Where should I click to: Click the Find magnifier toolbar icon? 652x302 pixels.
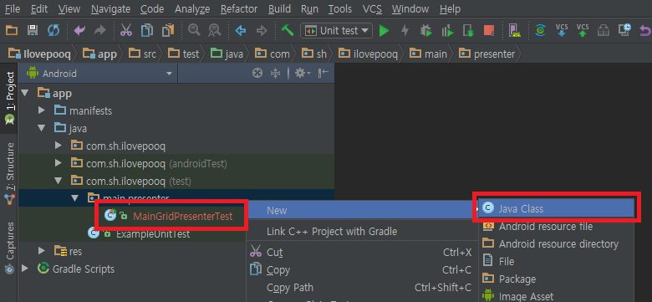point(194,31)
